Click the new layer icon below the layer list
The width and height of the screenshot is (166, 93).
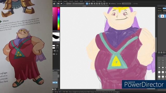159,52
